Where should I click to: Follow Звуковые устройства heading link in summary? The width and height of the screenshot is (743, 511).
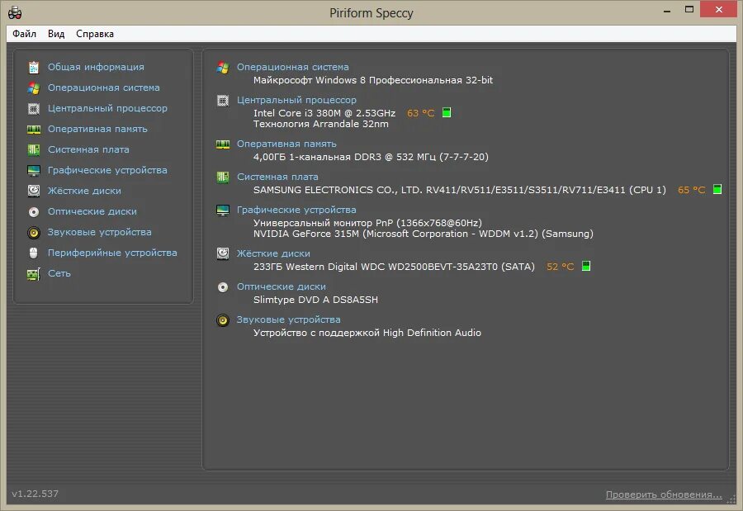[x=289, y=319]
